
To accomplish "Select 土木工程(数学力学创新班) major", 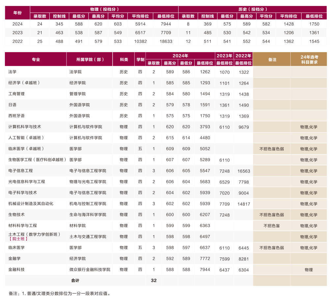I will tap(34, 234).
